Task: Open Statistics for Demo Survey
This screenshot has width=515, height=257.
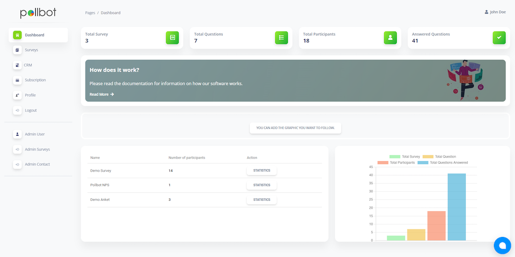Action: point(262,171)
